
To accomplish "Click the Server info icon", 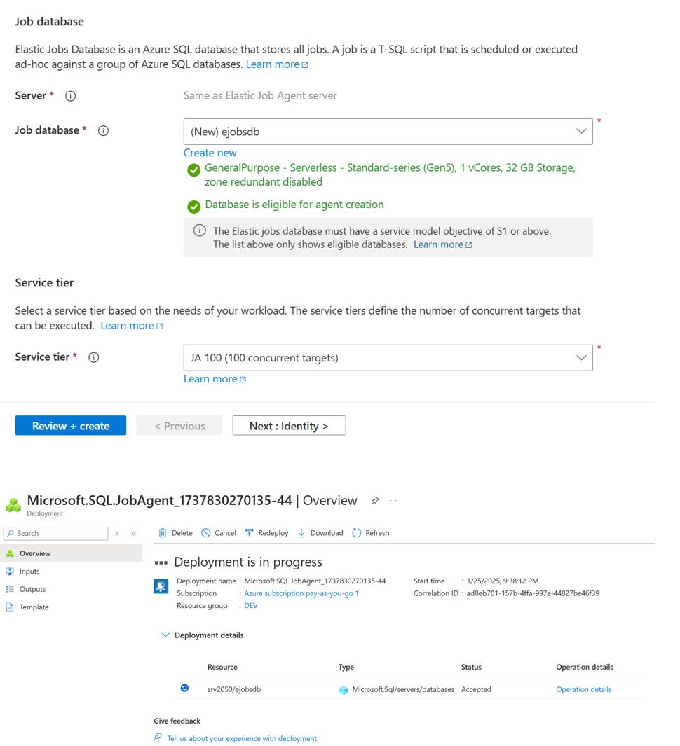I will 71,96.
